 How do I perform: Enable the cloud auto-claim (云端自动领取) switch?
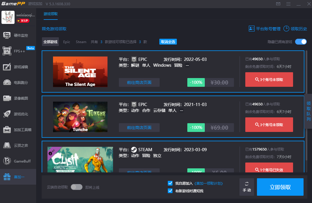tap(77, 187)
